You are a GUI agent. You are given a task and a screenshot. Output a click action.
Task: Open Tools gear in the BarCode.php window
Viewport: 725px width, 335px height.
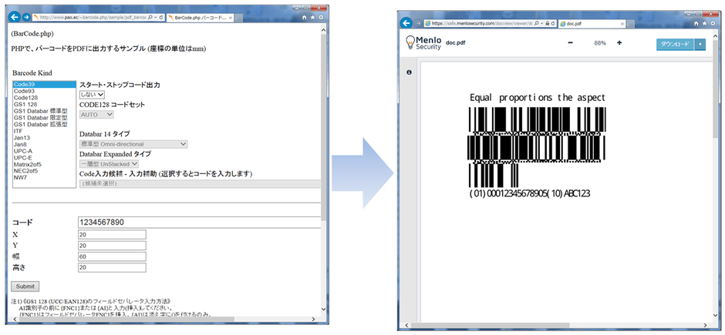pyautogui.click(x=322, y=18)
